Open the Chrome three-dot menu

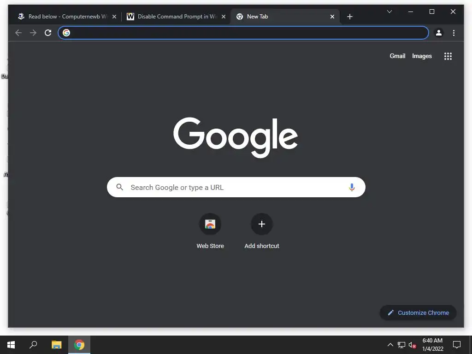tap(454, 33)
